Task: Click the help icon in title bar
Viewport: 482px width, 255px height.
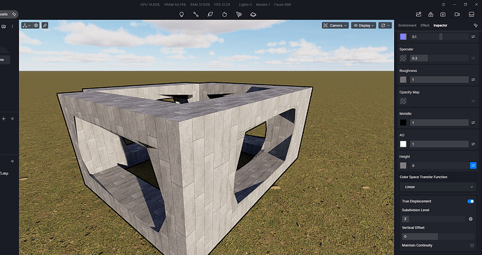Action: click(444, 5)
